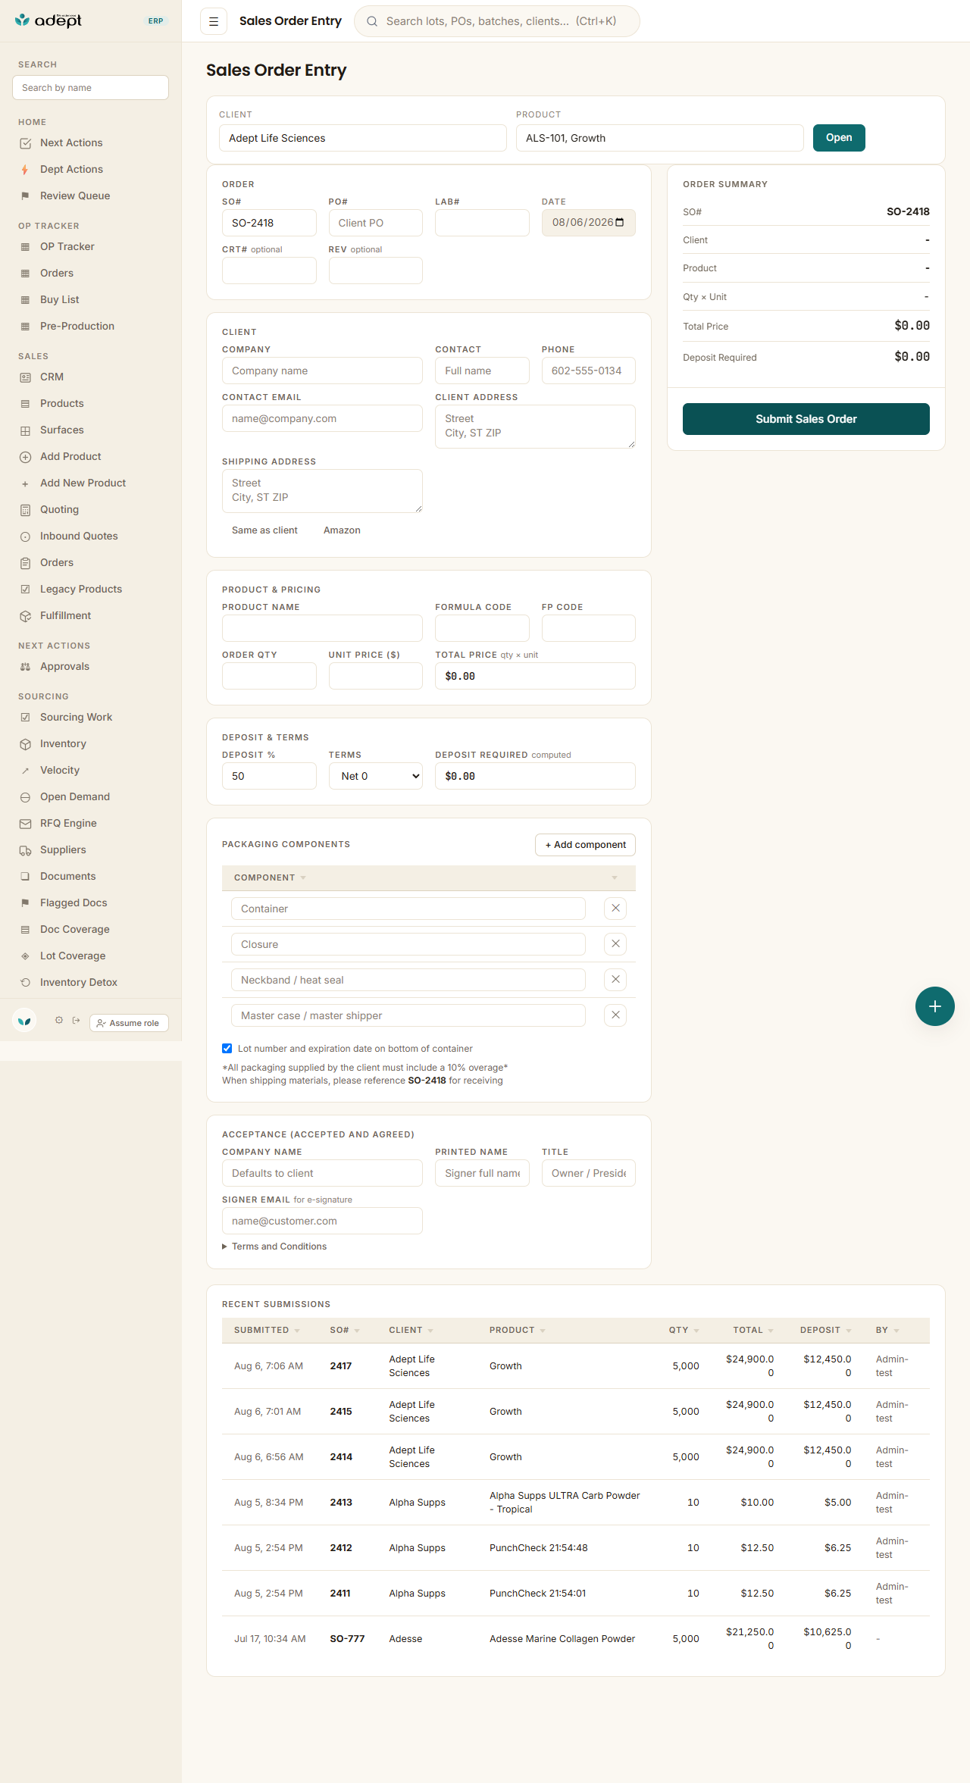Focus the Company name field
The width and height of the screenshot is (970, 1783).
point(322,371)
